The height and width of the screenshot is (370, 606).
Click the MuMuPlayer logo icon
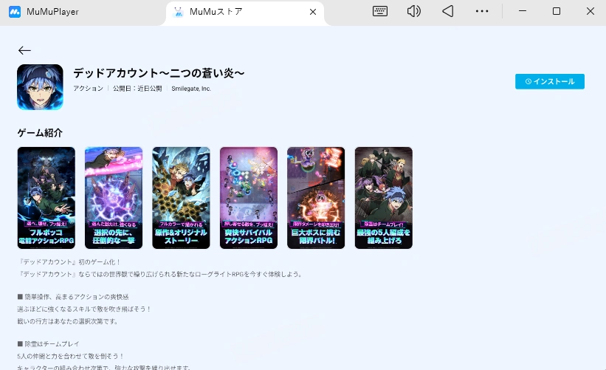15,12
